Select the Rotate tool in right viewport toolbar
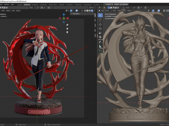This screenshot has height=126, width=169. coord(100,29)
